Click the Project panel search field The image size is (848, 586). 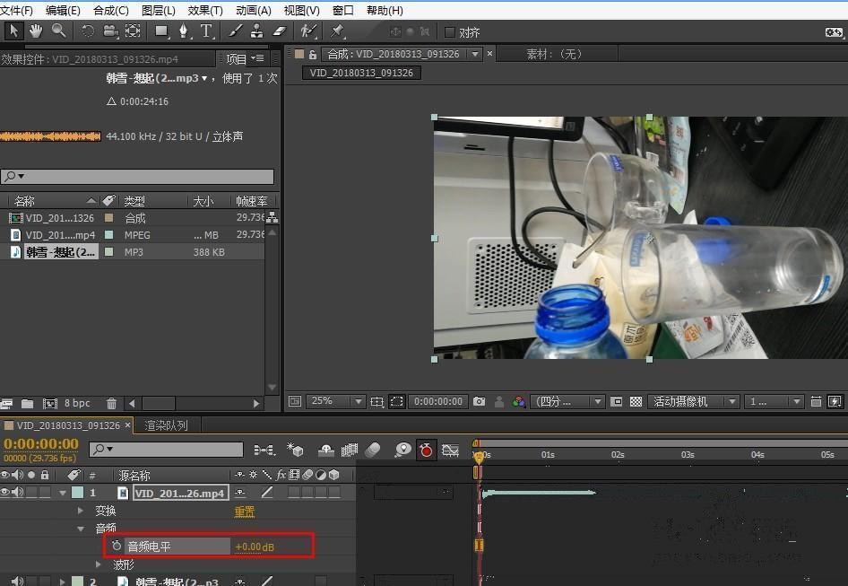point(138,176)
